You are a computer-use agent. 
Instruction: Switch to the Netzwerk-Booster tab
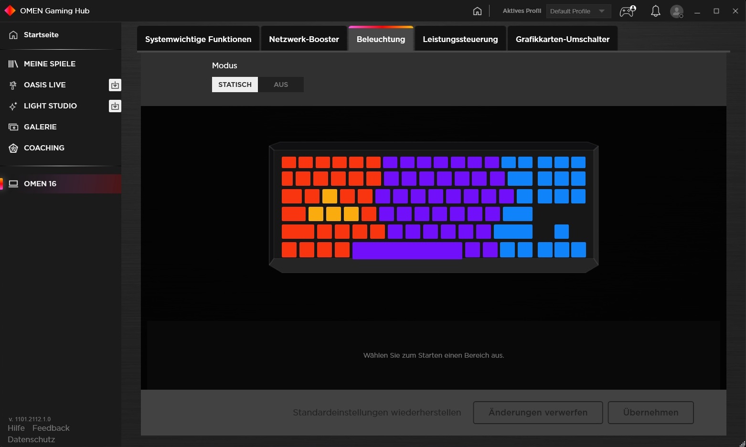tap(304, 39)
